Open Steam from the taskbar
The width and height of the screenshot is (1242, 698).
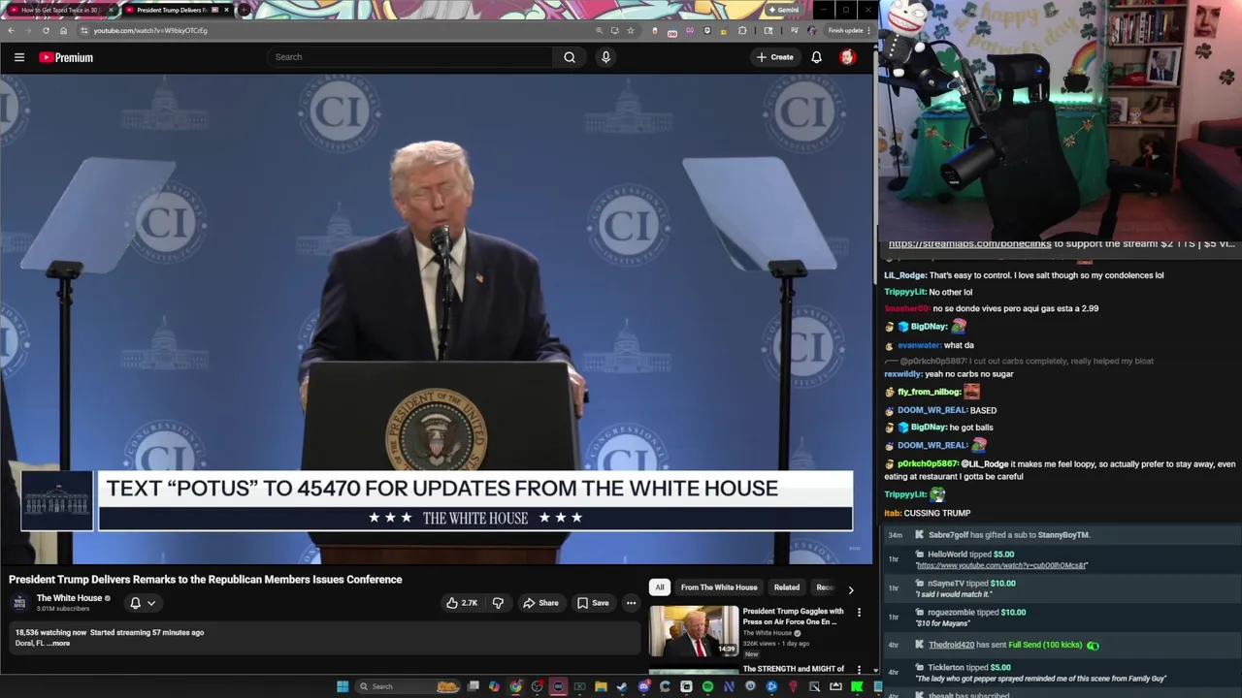coord(622,686)
